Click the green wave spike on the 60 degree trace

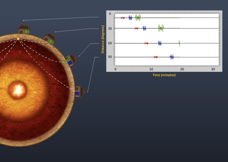point(179,43)
